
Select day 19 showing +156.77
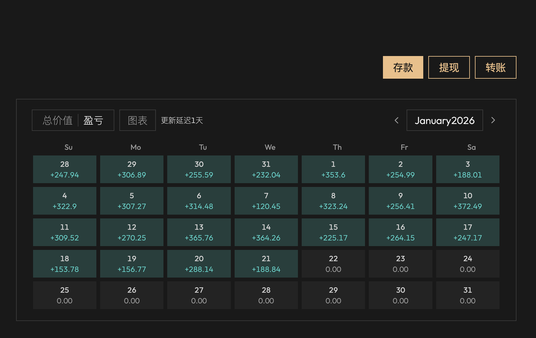[x=132, y=264]
